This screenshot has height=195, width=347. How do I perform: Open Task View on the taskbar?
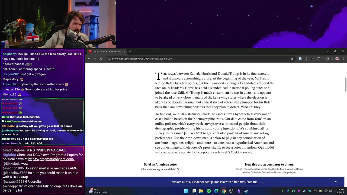point(194,191)
